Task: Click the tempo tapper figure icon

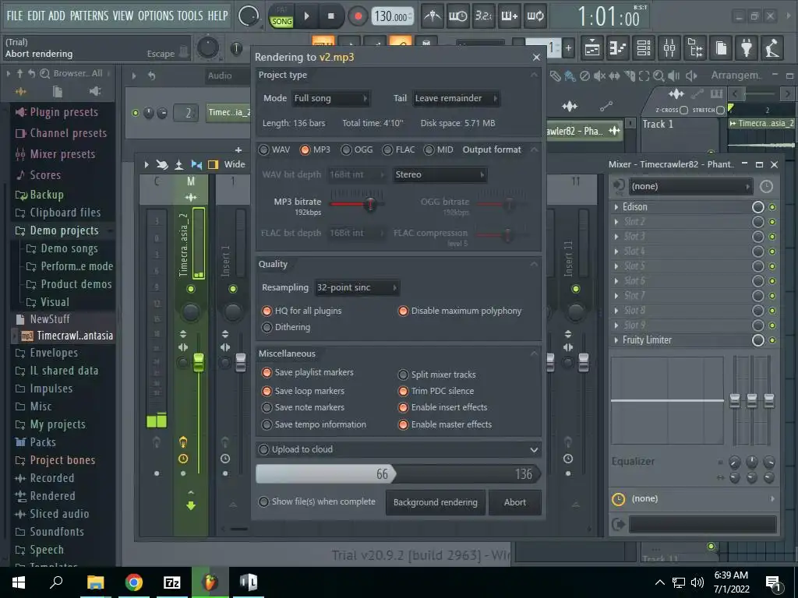Action: coord(772,47)
